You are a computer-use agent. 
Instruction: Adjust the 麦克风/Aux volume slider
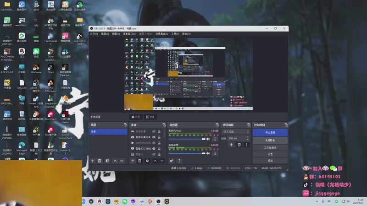[187, 139]
